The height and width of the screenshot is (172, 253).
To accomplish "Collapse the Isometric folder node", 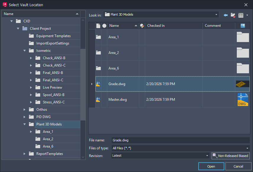I will 24,51.
